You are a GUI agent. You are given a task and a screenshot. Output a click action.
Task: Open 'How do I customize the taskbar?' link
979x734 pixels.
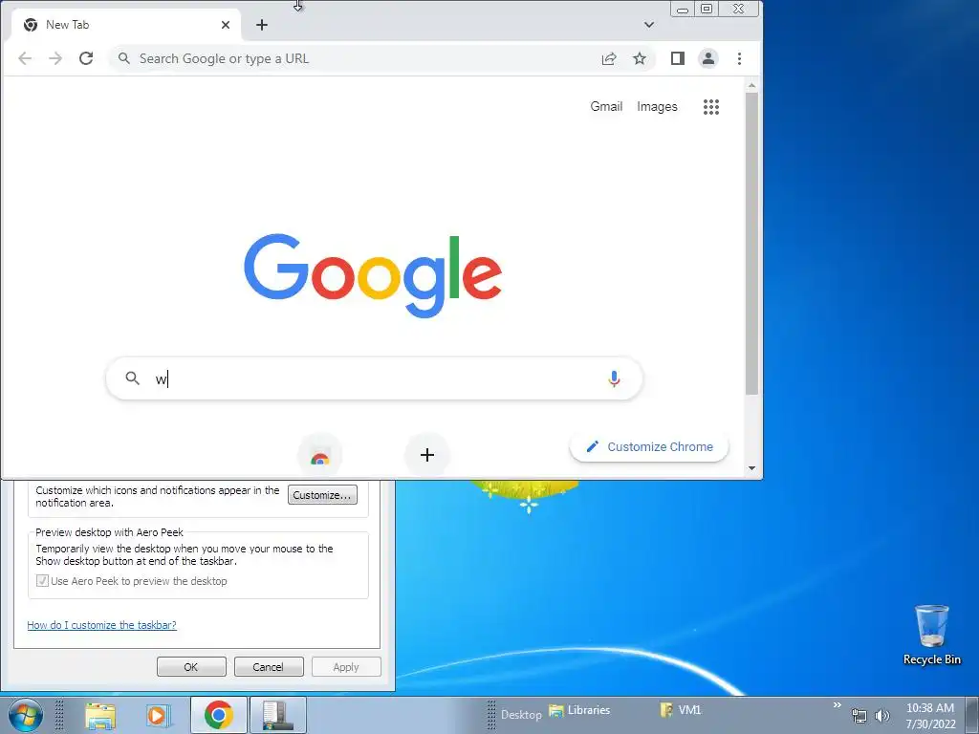click(101, 625)
